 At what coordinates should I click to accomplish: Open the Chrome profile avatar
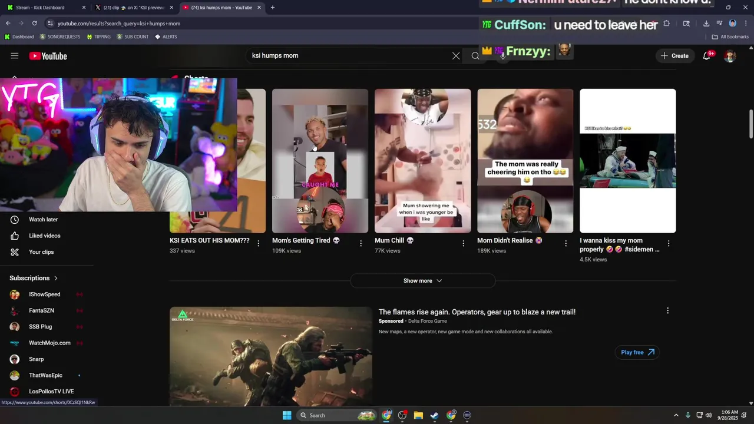(733, 24)
